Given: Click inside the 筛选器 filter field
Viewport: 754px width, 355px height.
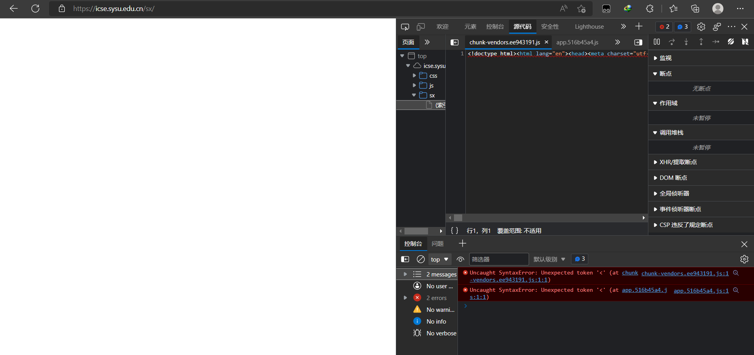Looking at the screenshot, I should (499, 259).
